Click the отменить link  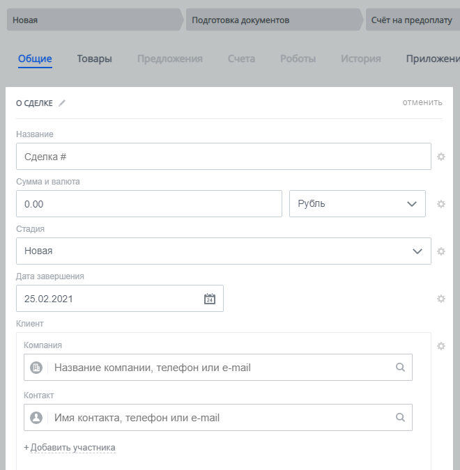pos(422,102)
